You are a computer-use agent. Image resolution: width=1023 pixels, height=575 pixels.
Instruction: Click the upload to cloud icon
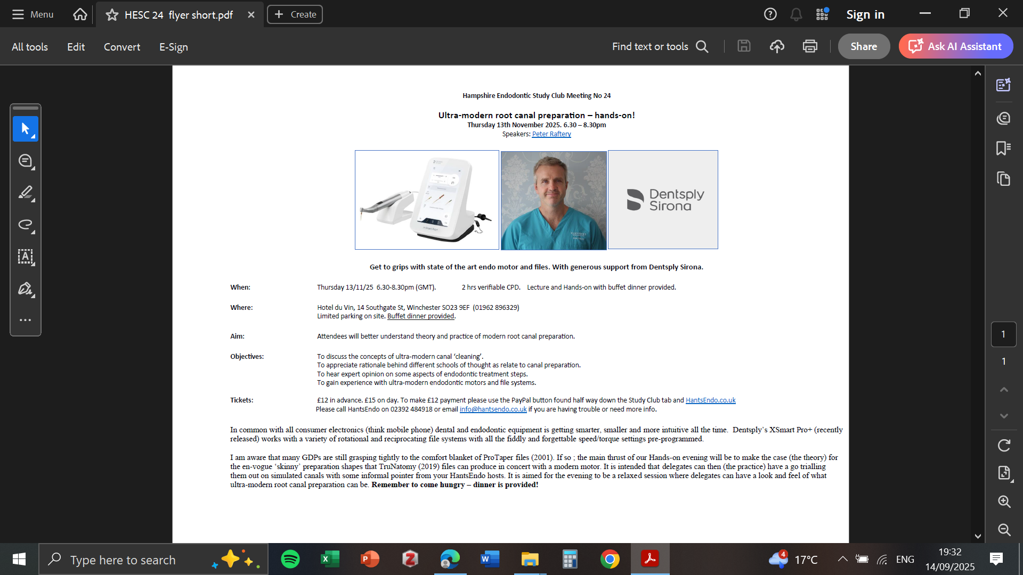(x=777, y=46)
